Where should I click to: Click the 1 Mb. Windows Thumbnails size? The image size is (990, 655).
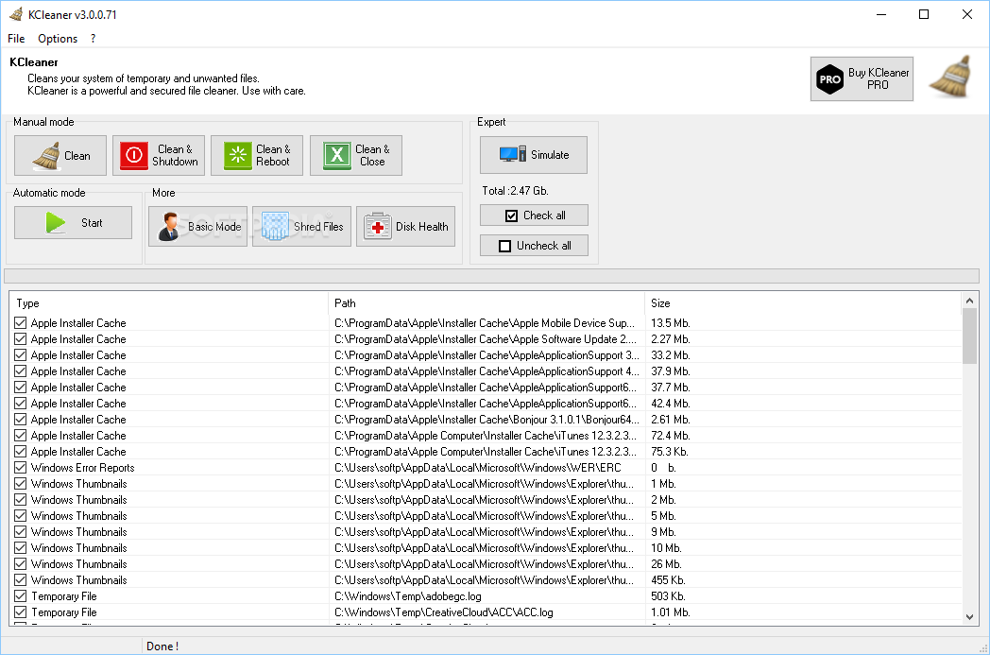(x=663, y=484)
